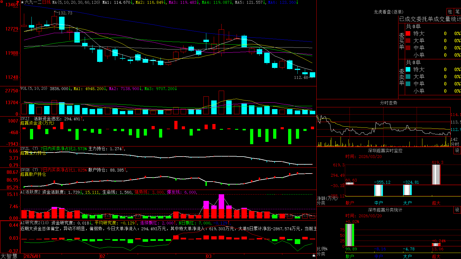This screenshot has width=461, height=259.
Task: Click the dark red 大单 buy-order swatch
Action: pos(408,41)
